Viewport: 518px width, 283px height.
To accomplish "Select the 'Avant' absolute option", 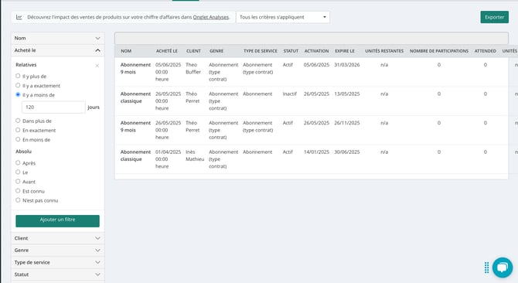I will pos(18,181).
